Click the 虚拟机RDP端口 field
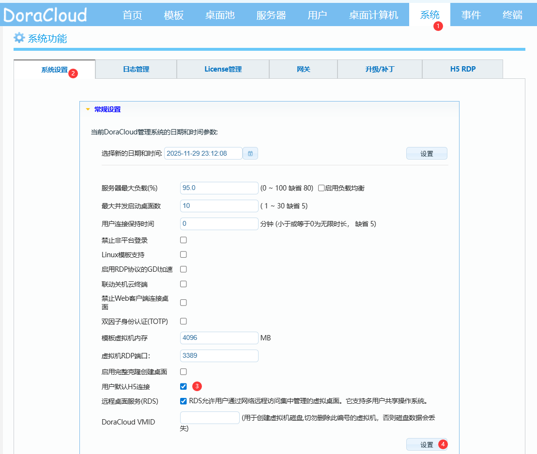This screenshot has width=537, height=454. tap(219, 356)
